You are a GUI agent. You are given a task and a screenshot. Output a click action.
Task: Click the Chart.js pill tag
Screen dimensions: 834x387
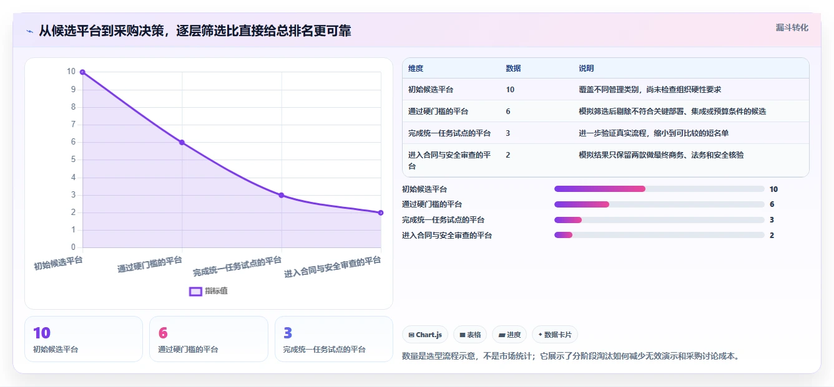(x=425, y=335)
